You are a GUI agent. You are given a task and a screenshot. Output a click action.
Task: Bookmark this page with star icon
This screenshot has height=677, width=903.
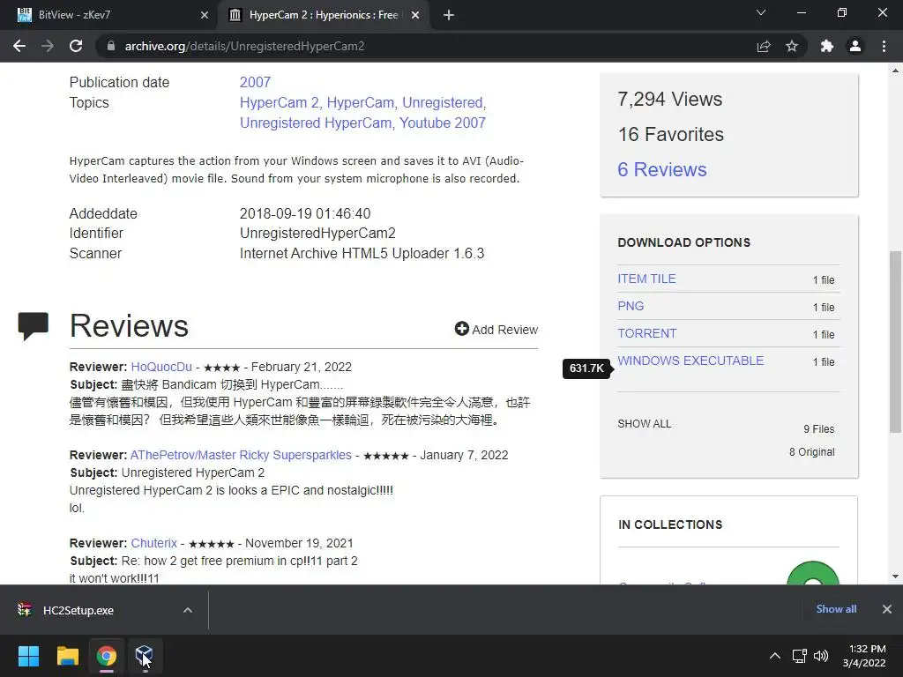pyautogui.click(x=792, y=46)
